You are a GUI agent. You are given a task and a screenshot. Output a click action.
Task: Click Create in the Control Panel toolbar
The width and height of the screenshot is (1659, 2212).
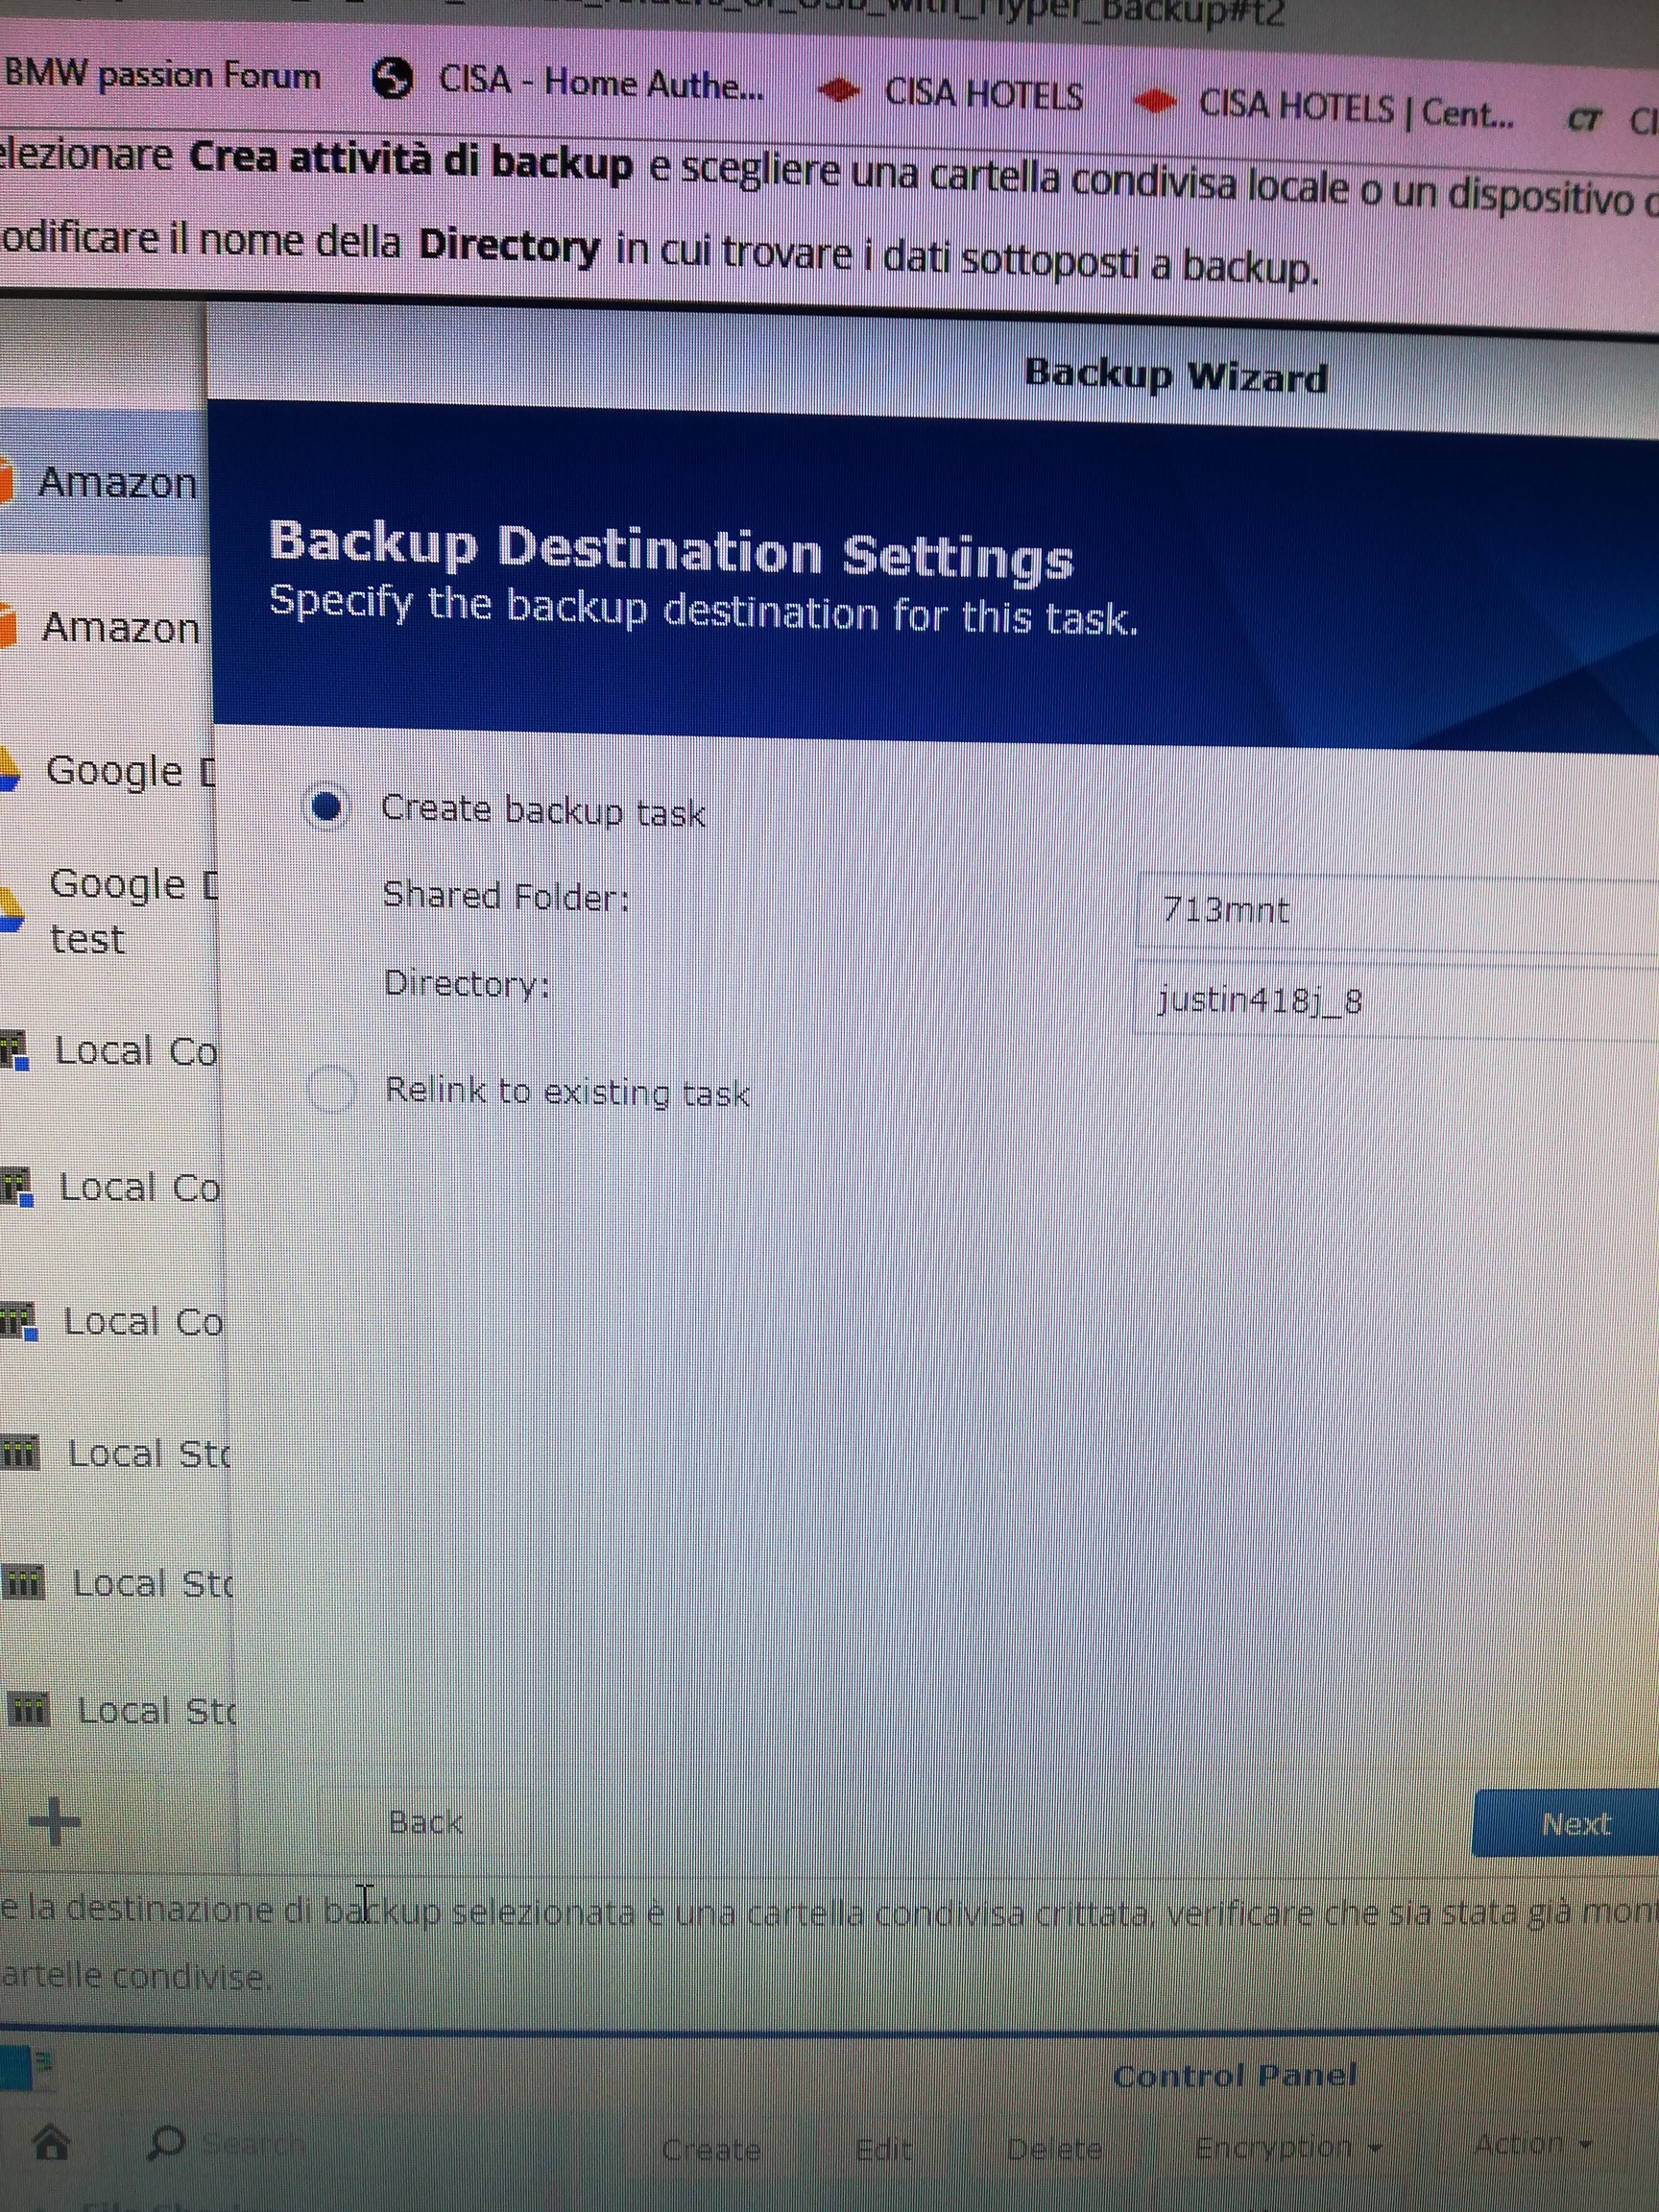pos(711,2149)
